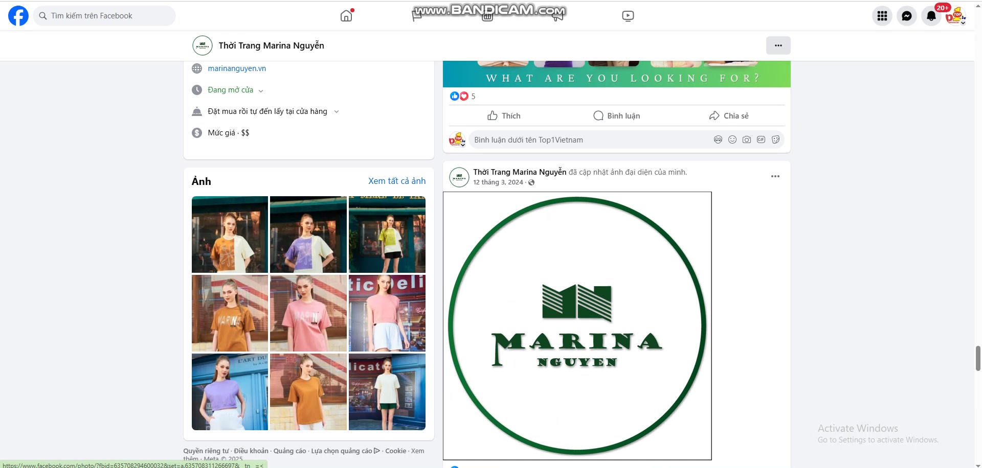The image size is (982, 468).
Task: Attach a photo to the comment
Action: coord(746,139)
